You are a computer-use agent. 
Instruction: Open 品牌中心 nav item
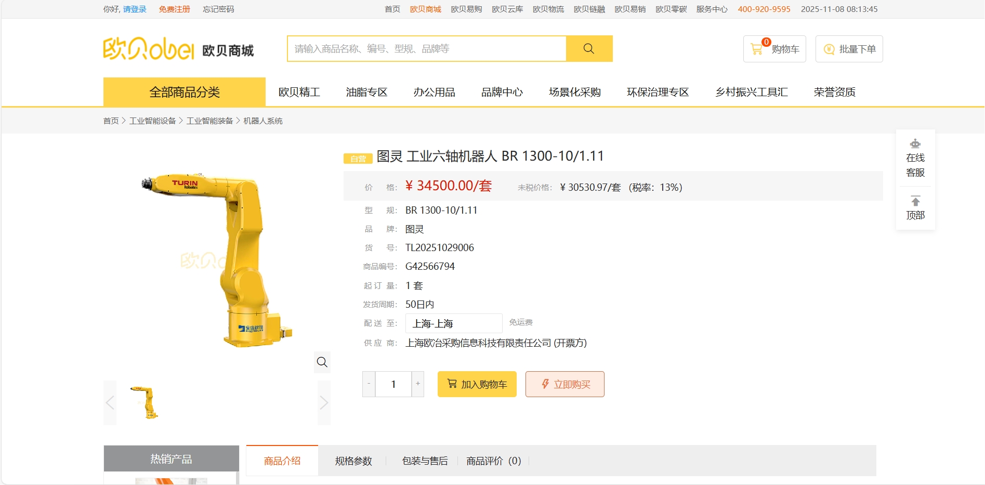[502, 92]
